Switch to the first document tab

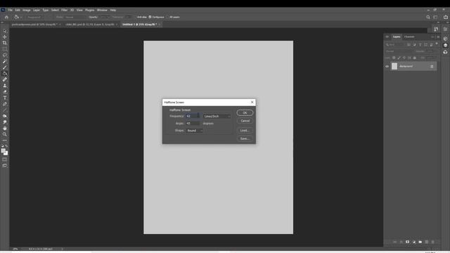coord(34,25)
